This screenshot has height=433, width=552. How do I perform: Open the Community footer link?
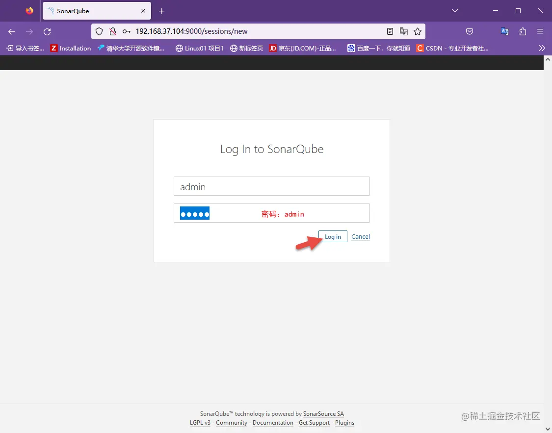[x=231, y=422]
